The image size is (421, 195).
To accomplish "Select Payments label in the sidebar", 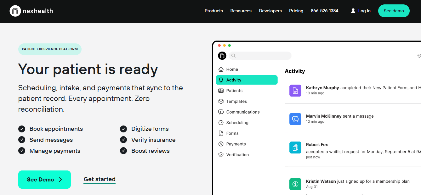I will click(x=236, y=144).
